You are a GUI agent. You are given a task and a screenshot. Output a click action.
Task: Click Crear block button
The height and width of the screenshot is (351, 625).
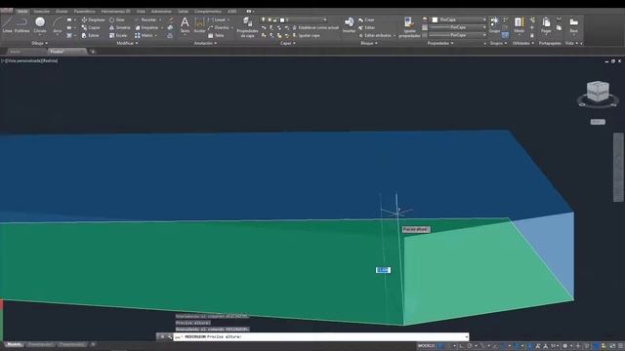[x=366, y=19]
